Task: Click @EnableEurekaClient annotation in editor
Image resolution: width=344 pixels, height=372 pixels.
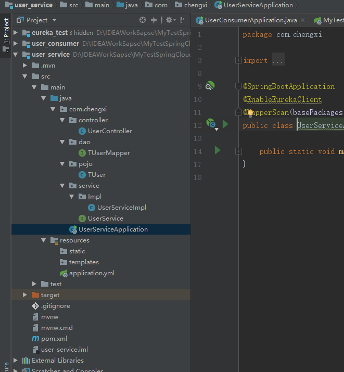Action: 282,99
